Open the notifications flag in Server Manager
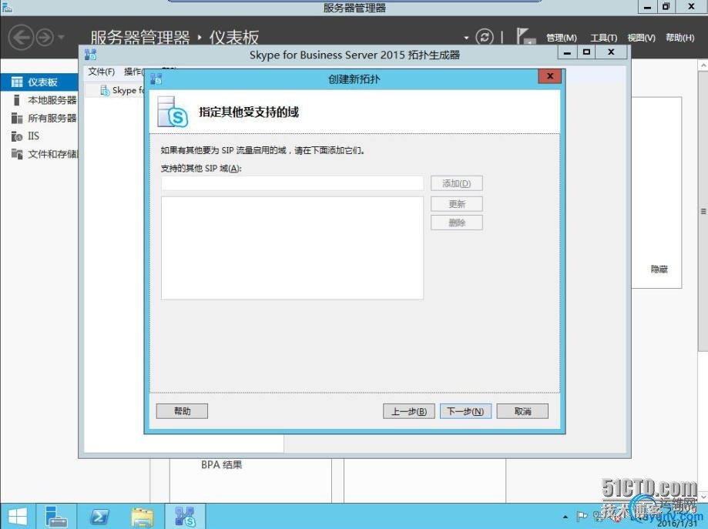The width and height of the screenshot is (708, 529). tap(525, 36)
